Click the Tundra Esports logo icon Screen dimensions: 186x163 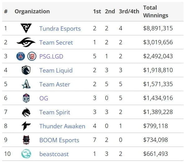pos(26,28)
